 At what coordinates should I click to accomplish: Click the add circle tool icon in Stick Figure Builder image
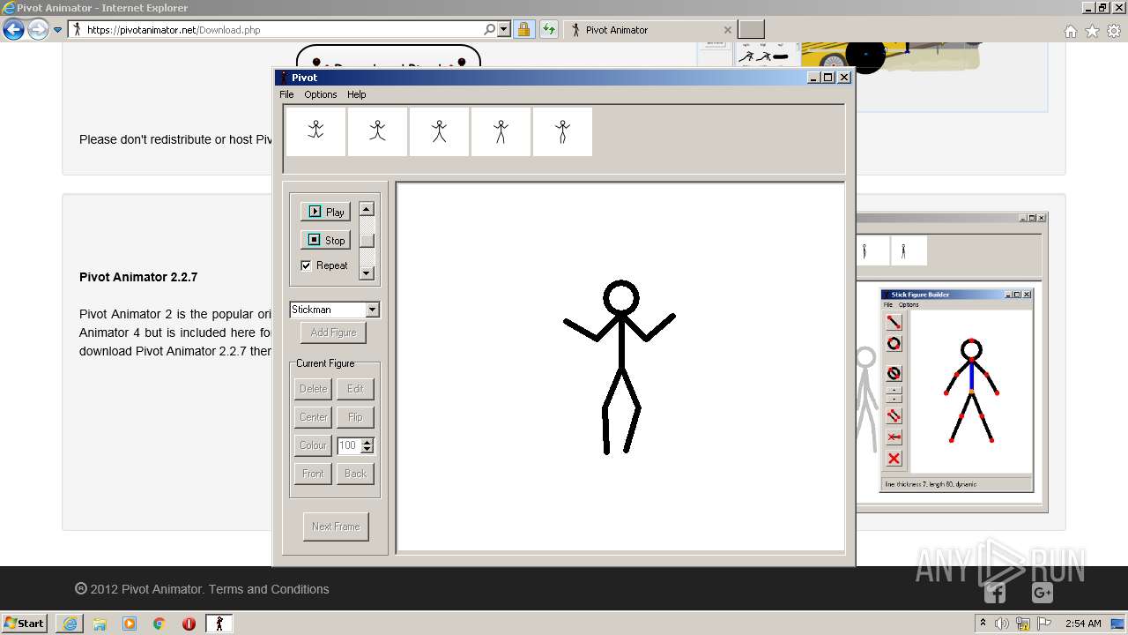click(x=894, y=344)
